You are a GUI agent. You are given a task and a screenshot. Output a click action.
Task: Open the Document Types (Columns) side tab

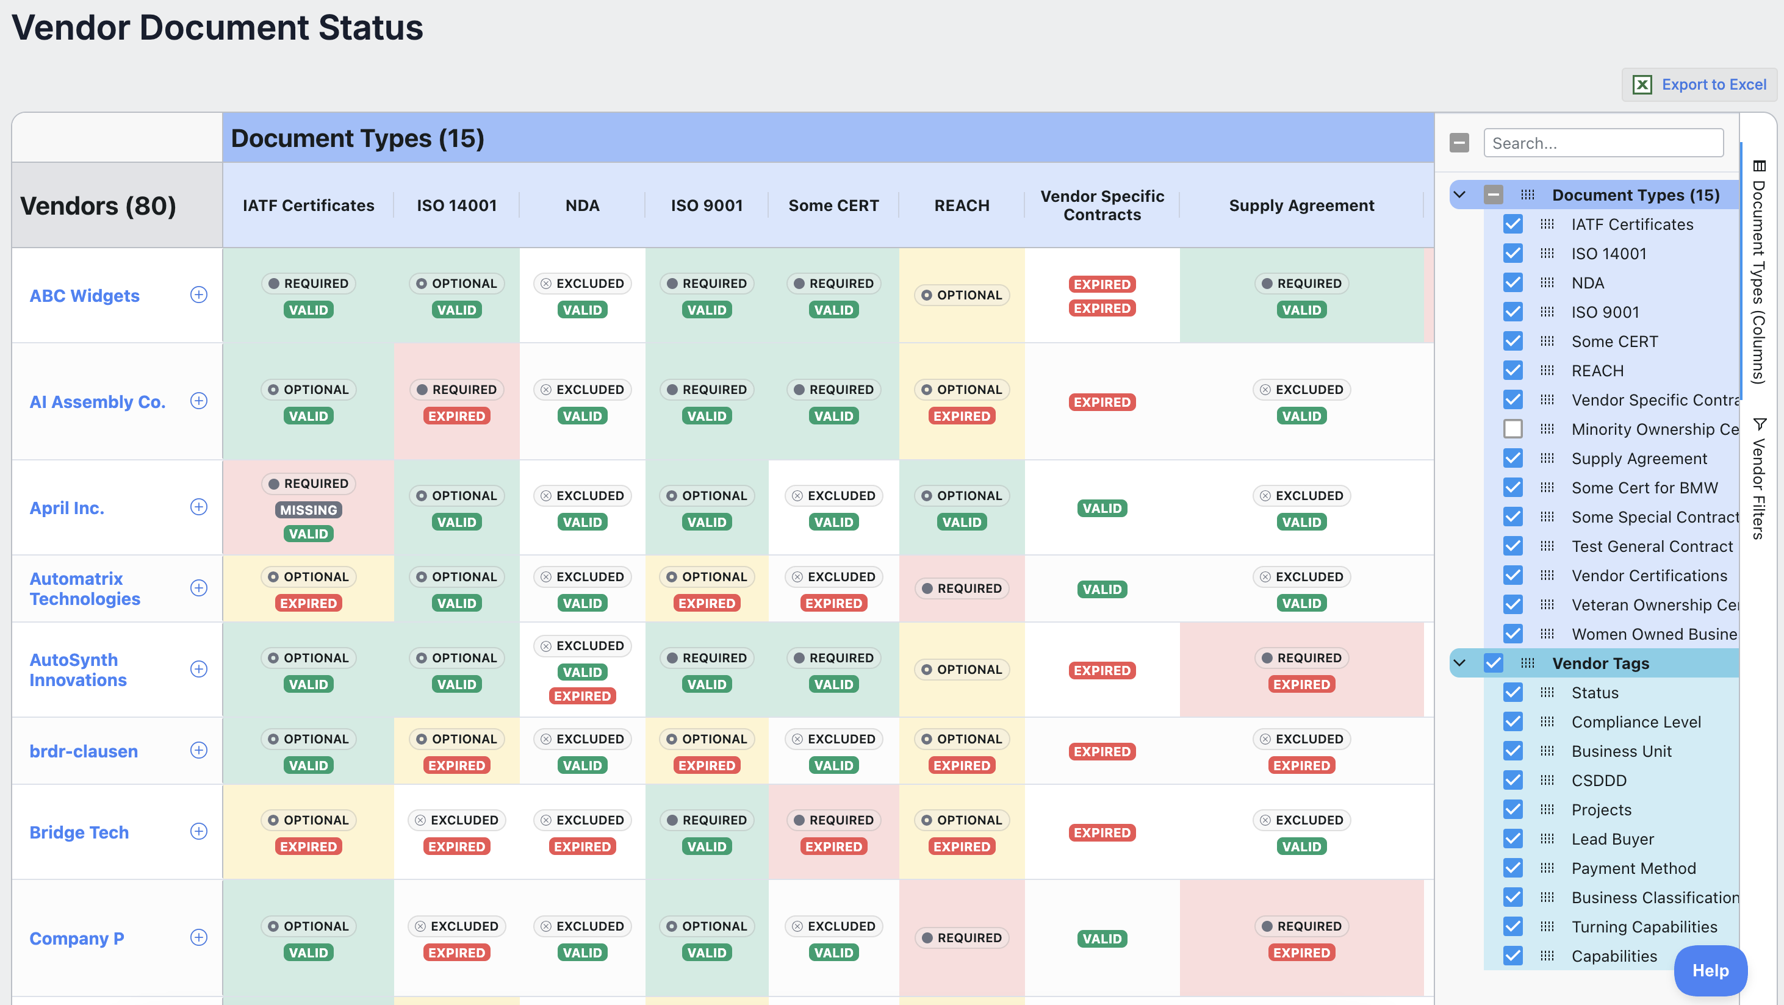point(1759,273)
